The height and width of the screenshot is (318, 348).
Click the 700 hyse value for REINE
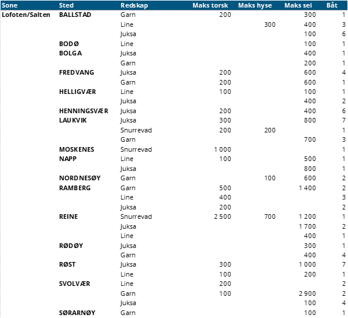(270, 216)
